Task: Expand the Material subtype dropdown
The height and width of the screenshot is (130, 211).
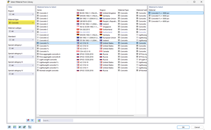Action: (21, 31)
